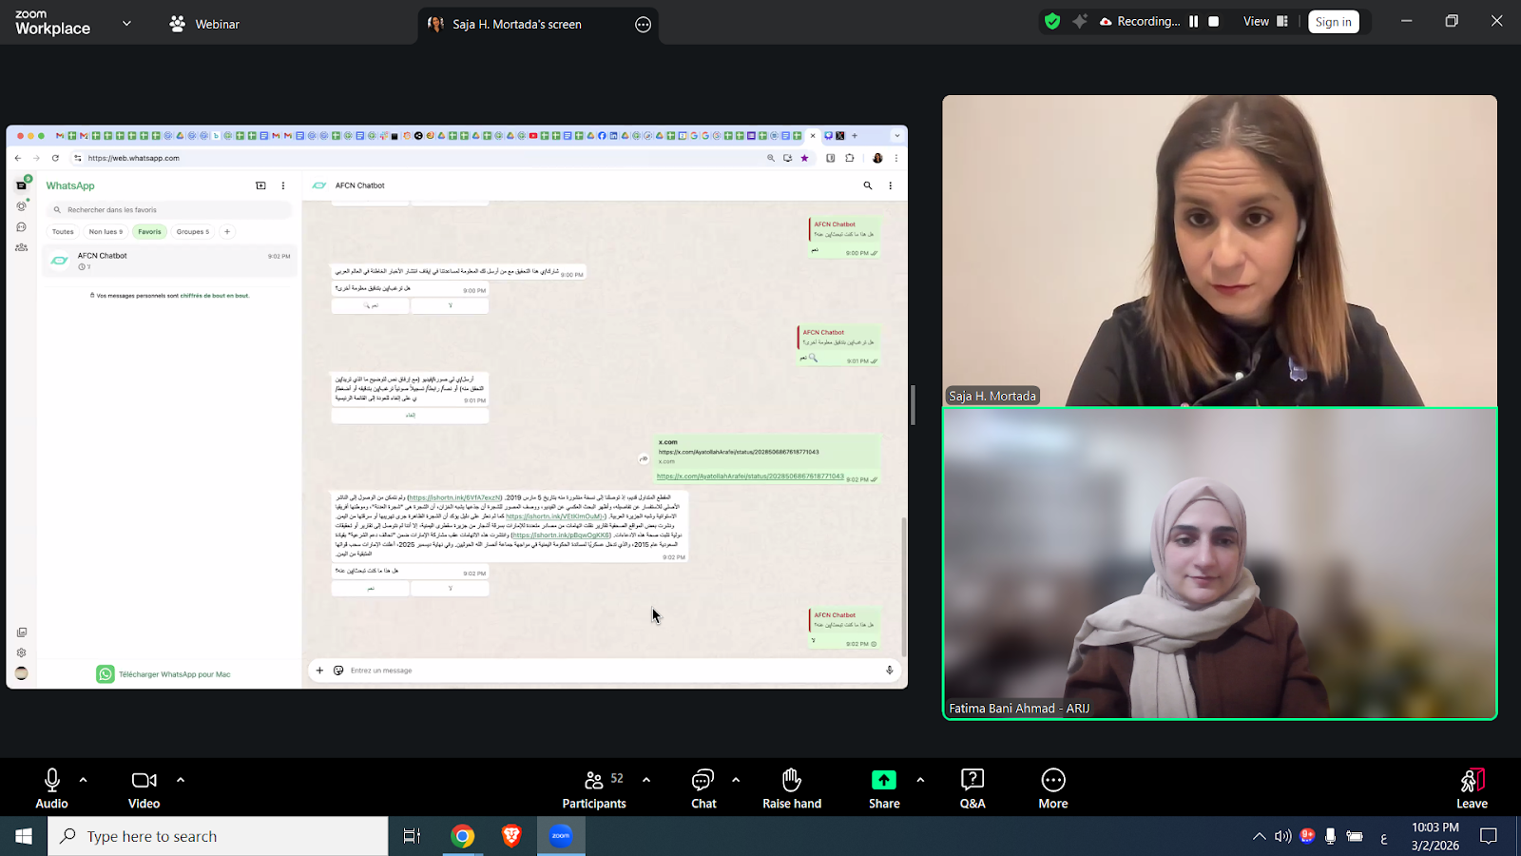Viewport: 1521px width, 856px height.
Task: Select the Toutes chat filter
Action: pos(63,232)
